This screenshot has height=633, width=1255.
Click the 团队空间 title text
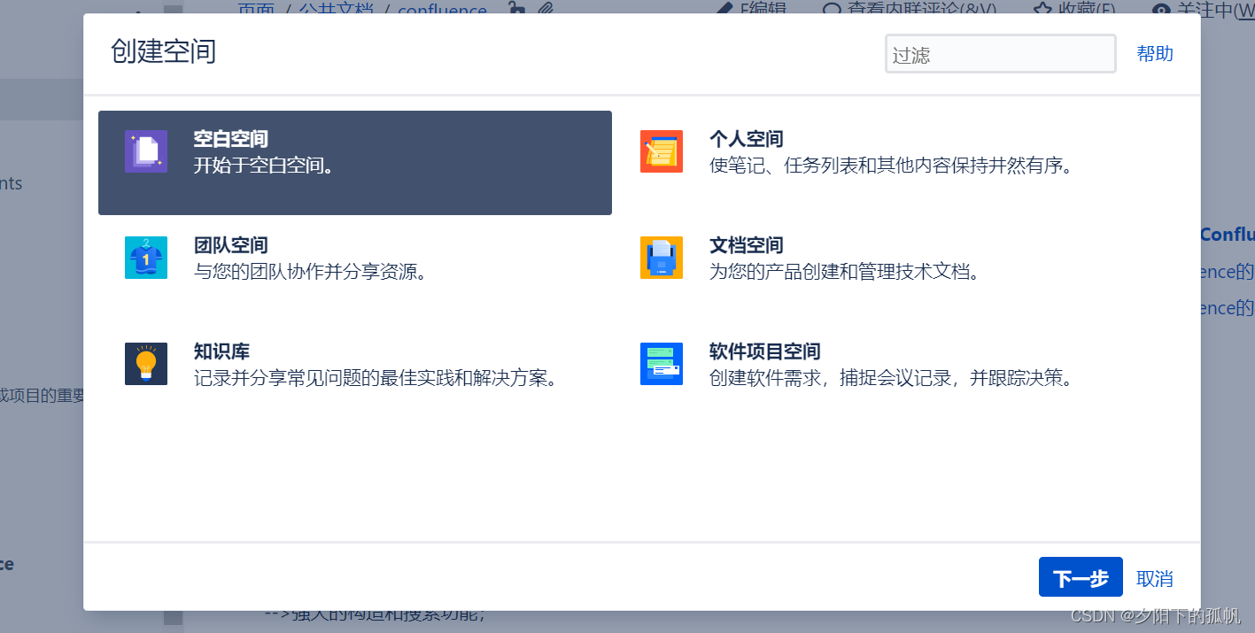[x=230, y=245]
